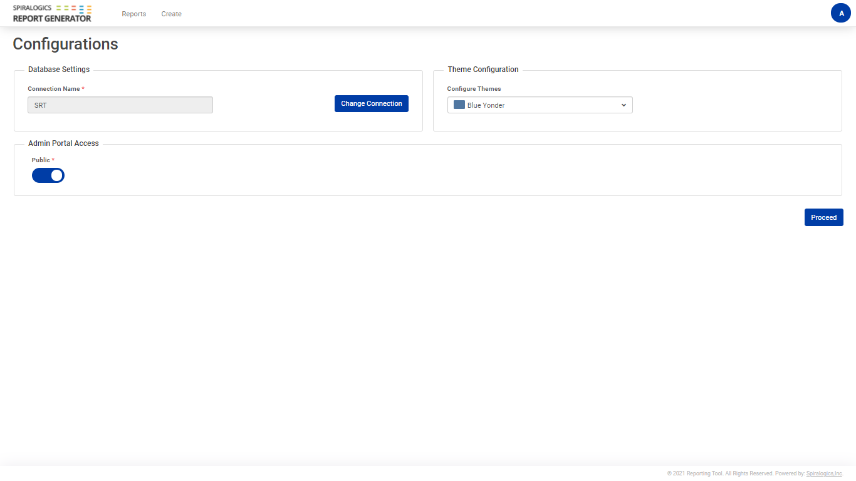This screenshot has width=856, height=481.
Task: Click the Admin Portal Access section title
Action: [63, 143]
